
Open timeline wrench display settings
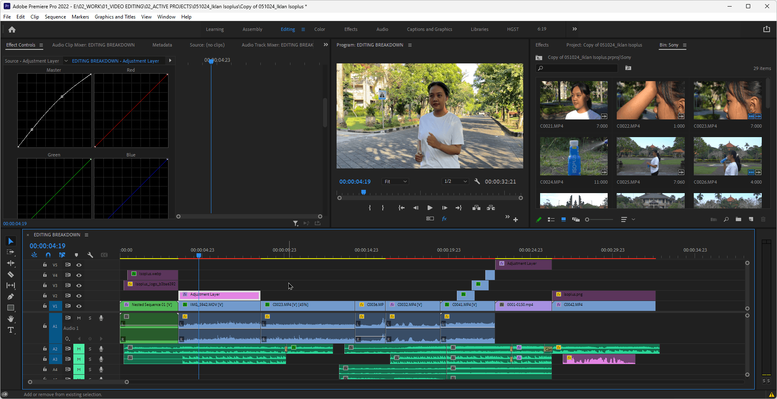click(90, 255)
